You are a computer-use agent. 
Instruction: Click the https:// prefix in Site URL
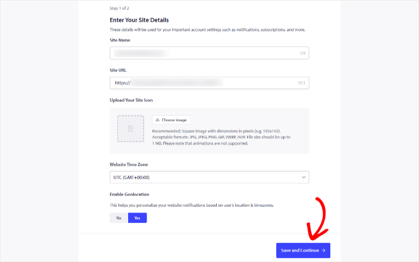coord(123,83)
